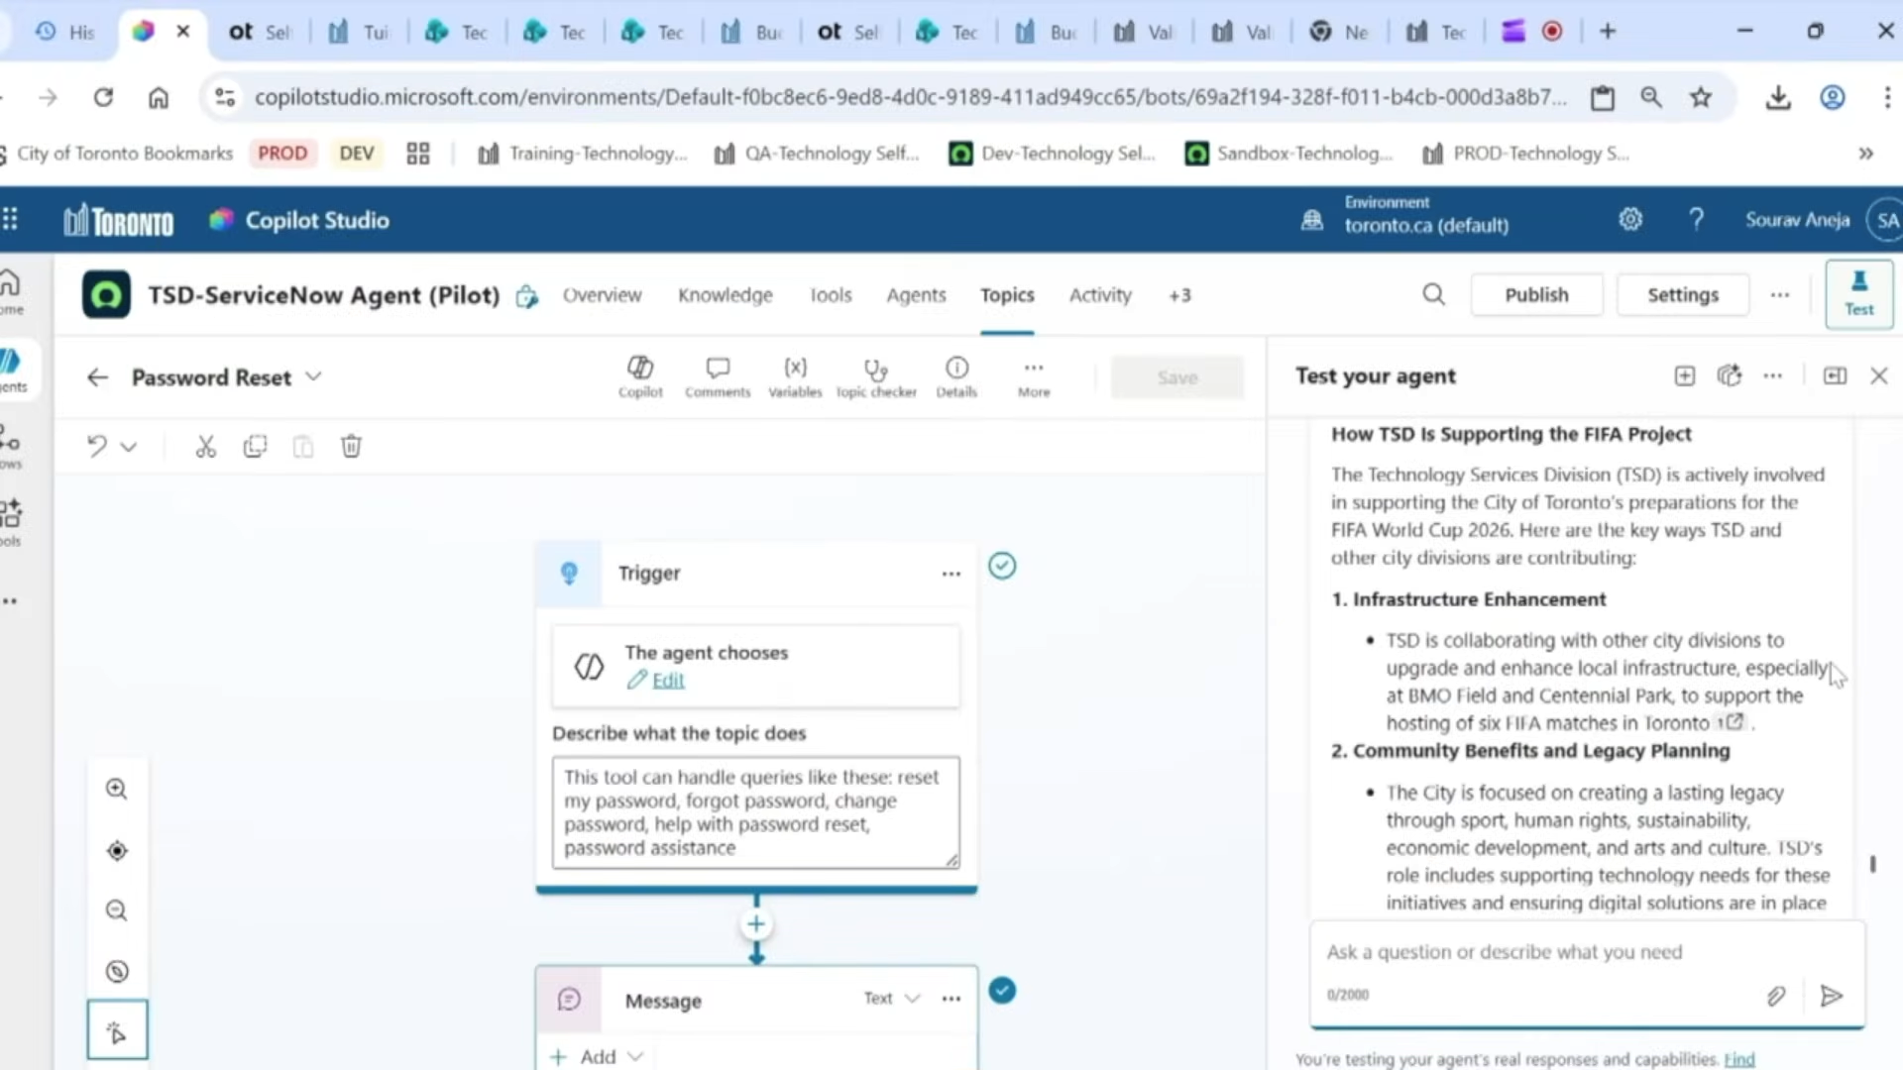Click the second Test-pane header icon

(1730, 375)
